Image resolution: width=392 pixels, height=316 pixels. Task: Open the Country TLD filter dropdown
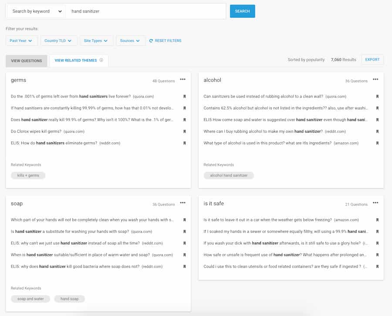click(59, 40)
